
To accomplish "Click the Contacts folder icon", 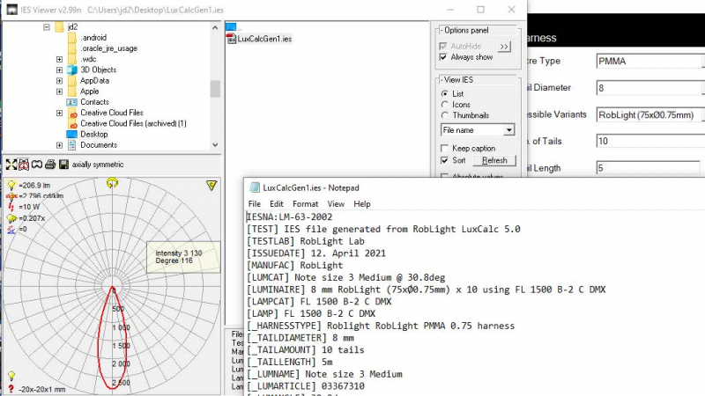I will coord(72,102).
